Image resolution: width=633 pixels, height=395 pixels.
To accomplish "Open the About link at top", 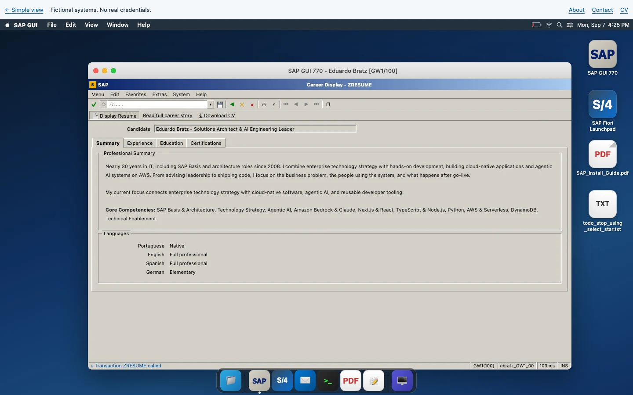I will coord(576,10).
